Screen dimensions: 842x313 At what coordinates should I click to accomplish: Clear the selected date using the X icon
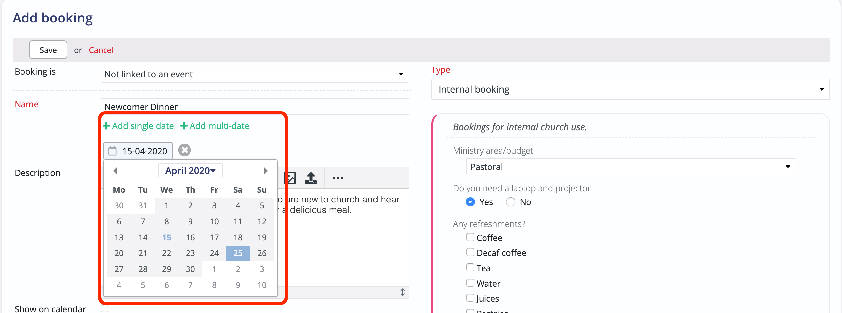click(184, 150)
